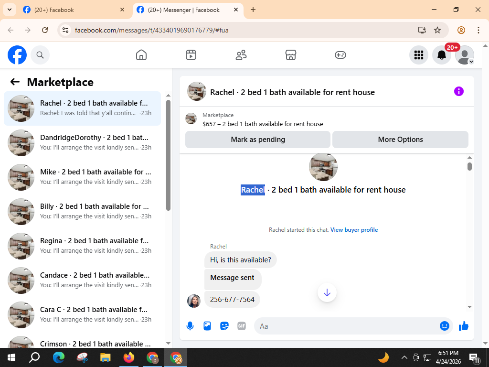Jump to latest messages with down arrow

coord(327,293)
